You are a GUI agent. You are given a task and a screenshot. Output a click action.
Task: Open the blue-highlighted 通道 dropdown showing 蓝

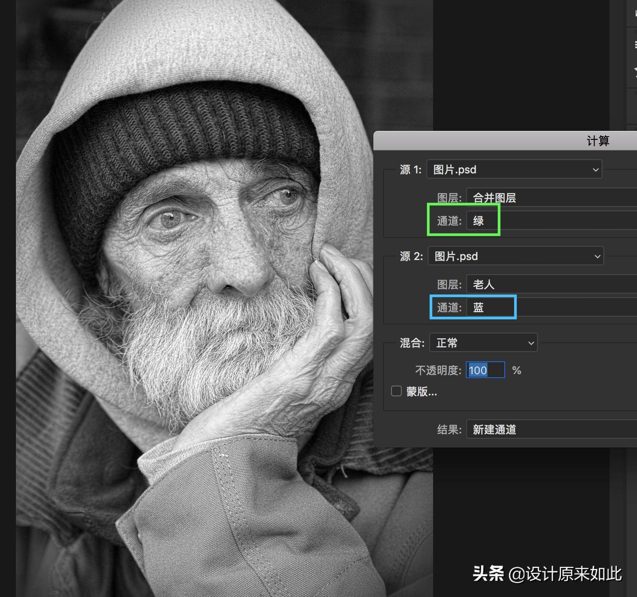491,307
